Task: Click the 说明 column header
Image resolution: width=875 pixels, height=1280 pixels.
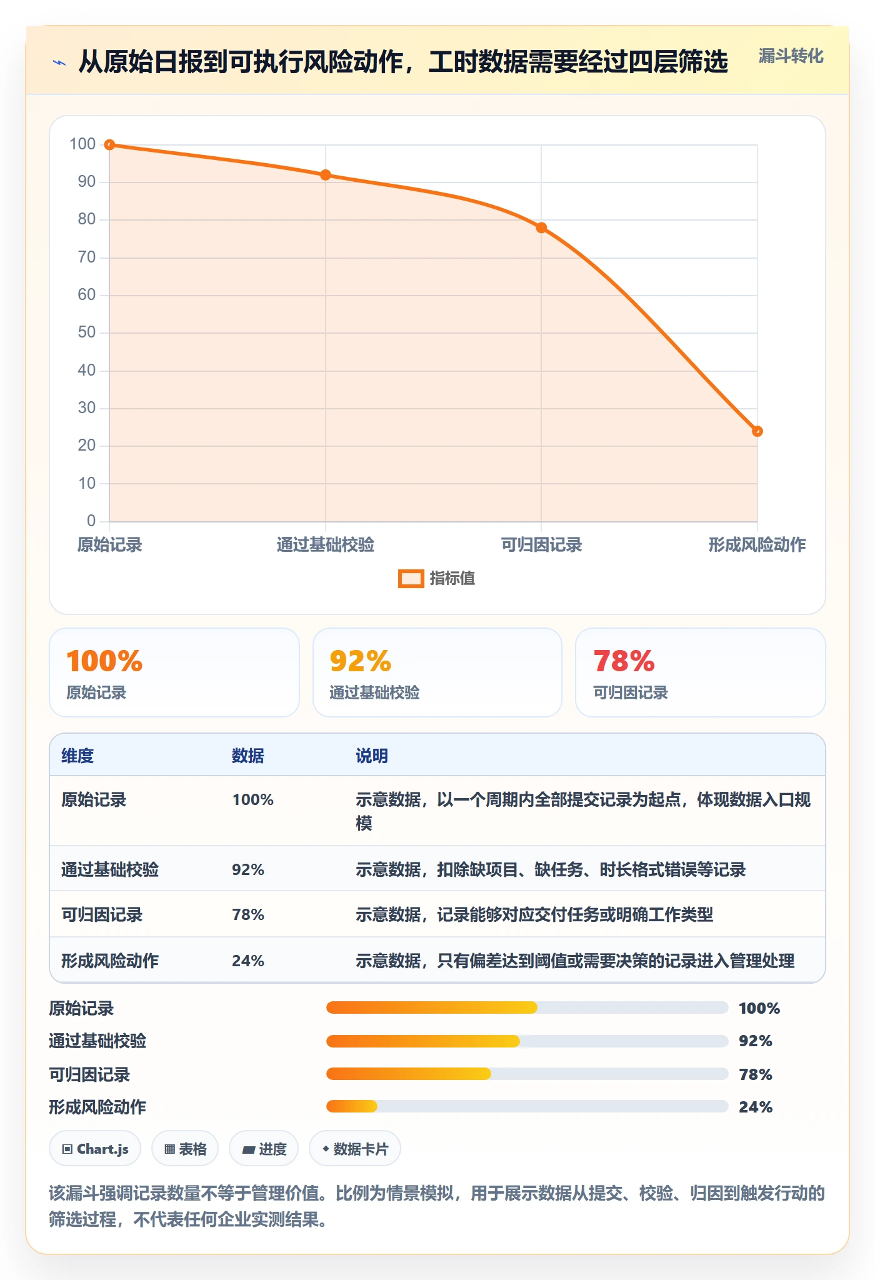Action: tap(372, 756)
